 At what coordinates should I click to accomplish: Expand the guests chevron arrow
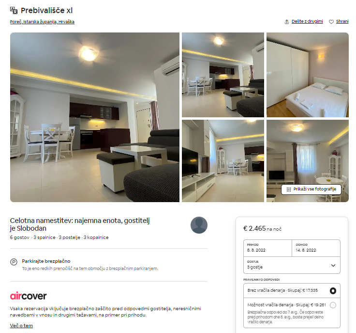click(x=333, y=265)
